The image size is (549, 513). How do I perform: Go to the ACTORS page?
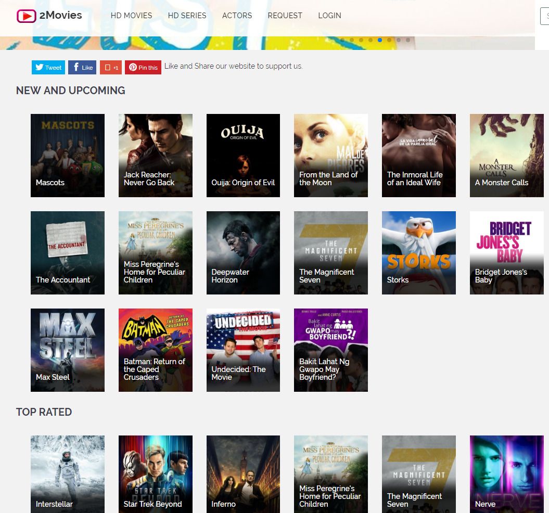click(237, 16)
